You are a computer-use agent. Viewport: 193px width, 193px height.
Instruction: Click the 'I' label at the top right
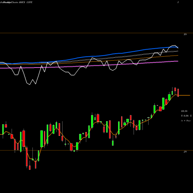click(178, 2)
